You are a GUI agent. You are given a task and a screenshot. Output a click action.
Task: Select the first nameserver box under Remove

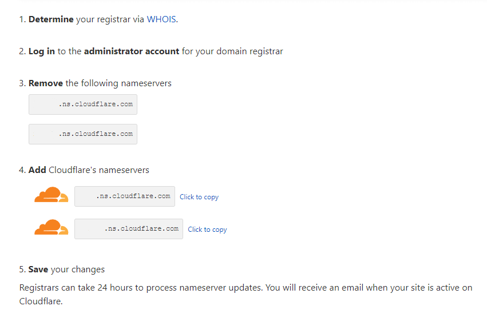[83, 104]
